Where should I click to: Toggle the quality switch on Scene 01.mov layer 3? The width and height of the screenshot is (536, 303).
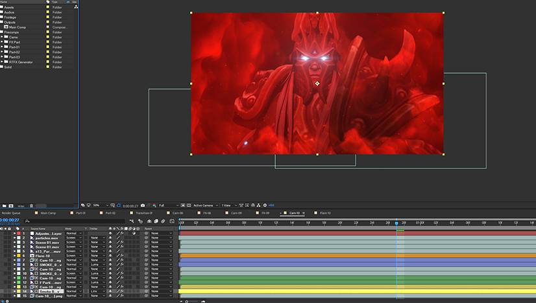[x=118, y=242]
